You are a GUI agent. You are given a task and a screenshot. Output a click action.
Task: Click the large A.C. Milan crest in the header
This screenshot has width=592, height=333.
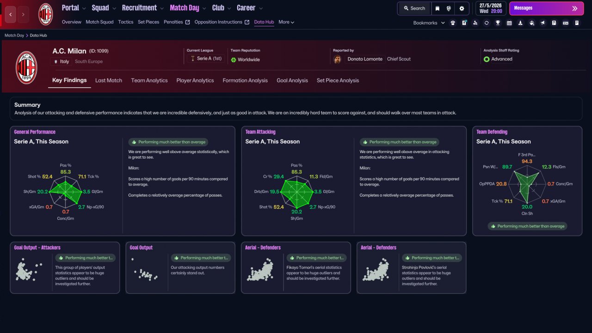(26, 67)
